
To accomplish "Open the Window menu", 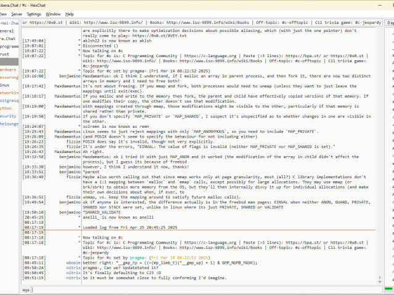I will coord(54,14).
